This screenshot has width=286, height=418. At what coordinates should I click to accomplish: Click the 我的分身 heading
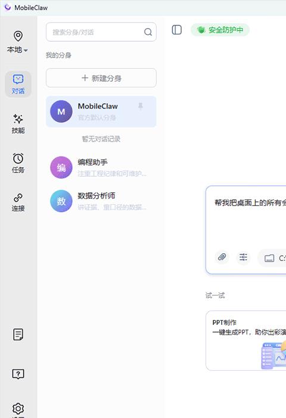(x=58, y=55)
